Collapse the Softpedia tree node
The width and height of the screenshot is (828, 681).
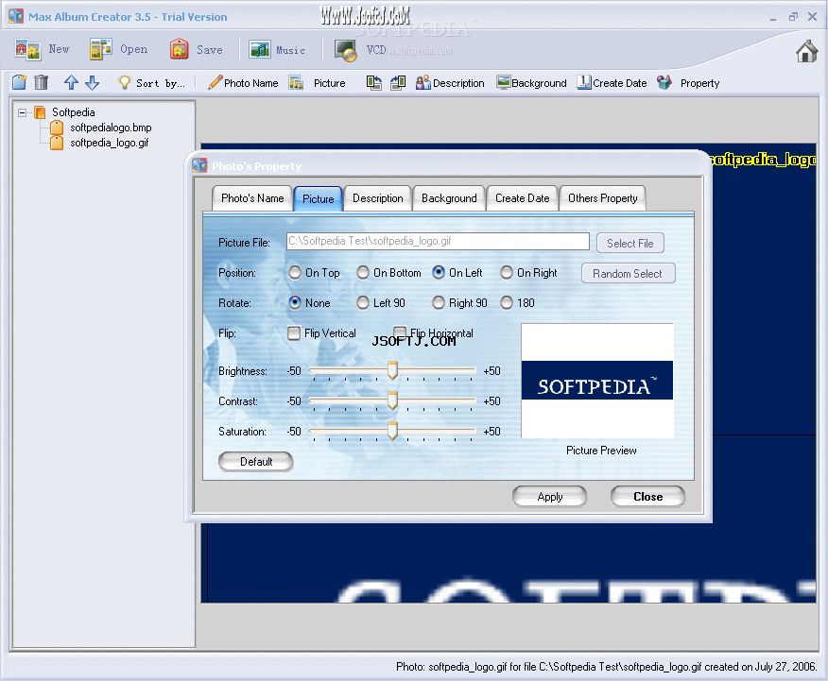[22, 112]
